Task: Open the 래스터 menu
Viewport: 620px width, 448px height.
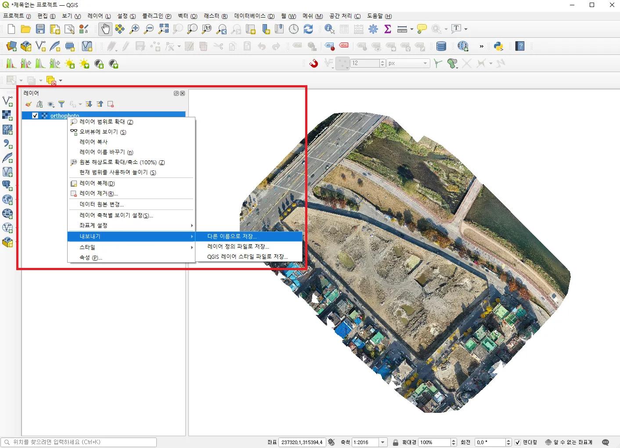Action: [x=215, y=16]
